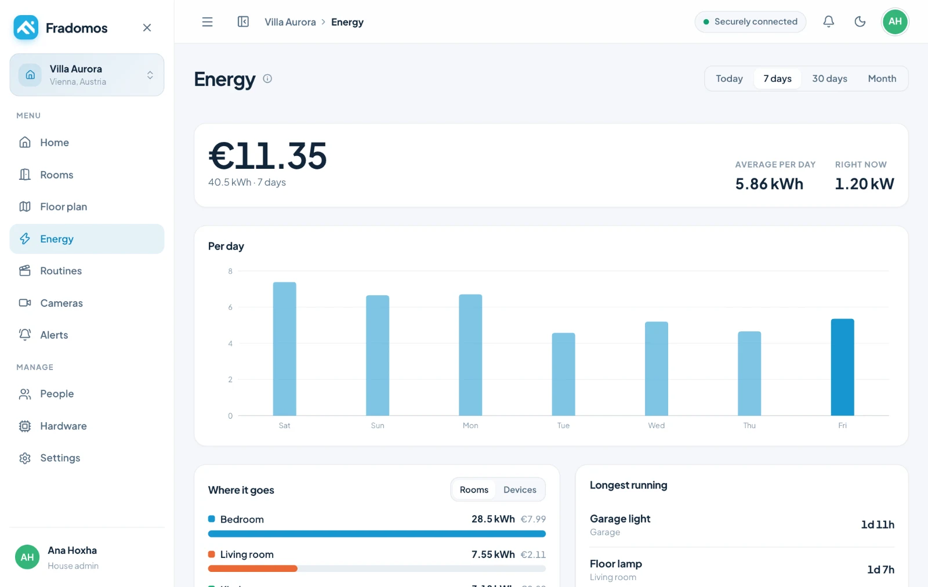The width and height of the screenshot is (928, 587).
Task: Switch Where it goes to Devices
Action: pos(520,490)
